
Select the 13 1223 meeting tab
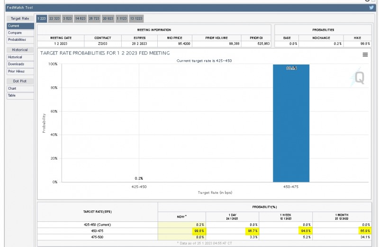click(x=136, y=18)
